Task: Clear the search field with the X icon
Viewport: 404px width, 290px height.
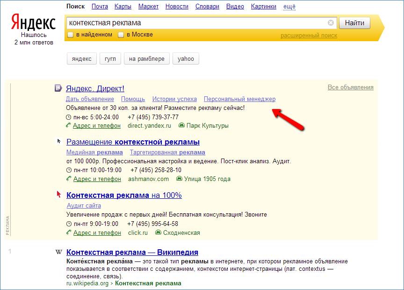Action: click(x=331, y=22)
